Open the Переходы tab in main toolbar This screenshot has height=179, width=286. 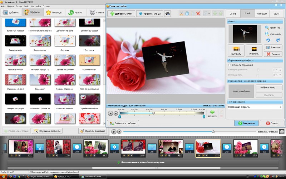tap(54, 13)
